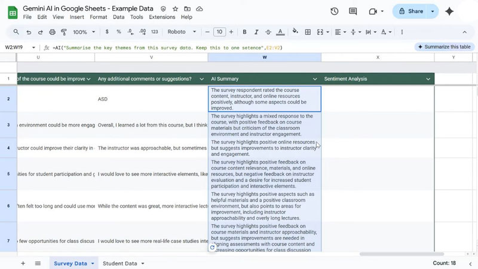This screenshot has height=269, width=478.
Task: Toggle strikethrough formatting
Action: tap(269, 32)
